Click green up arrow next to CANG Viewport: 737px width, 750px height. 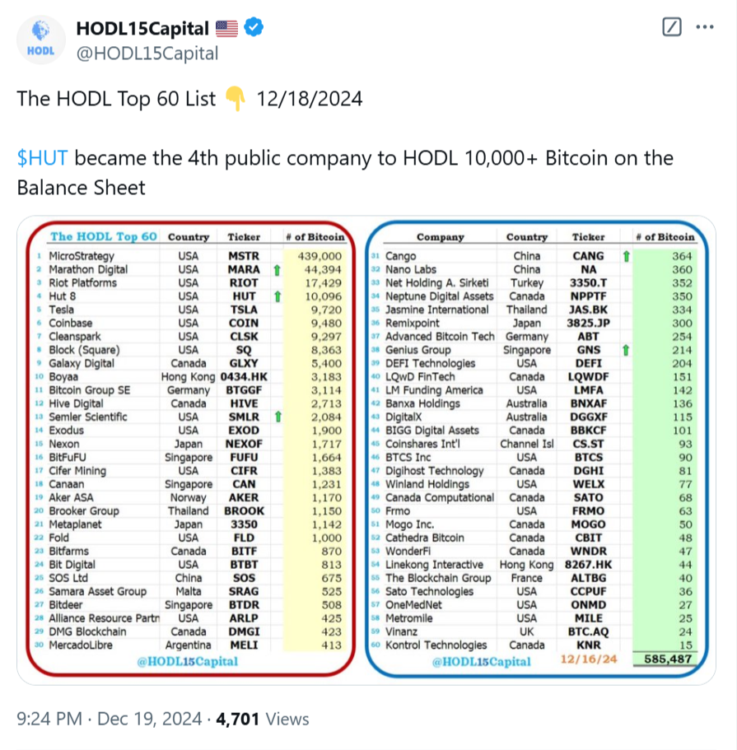coord(627,256)
